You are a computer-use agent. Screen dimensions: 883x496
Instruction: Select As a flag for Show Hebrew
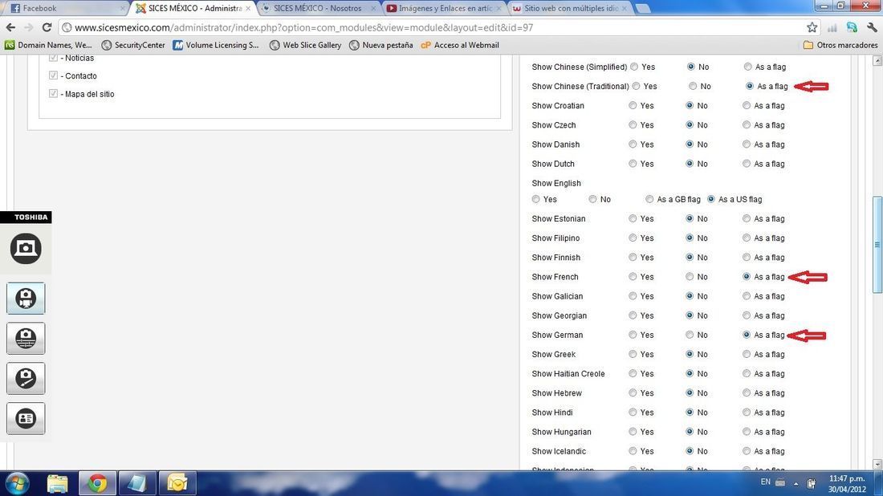pos(747,392)
